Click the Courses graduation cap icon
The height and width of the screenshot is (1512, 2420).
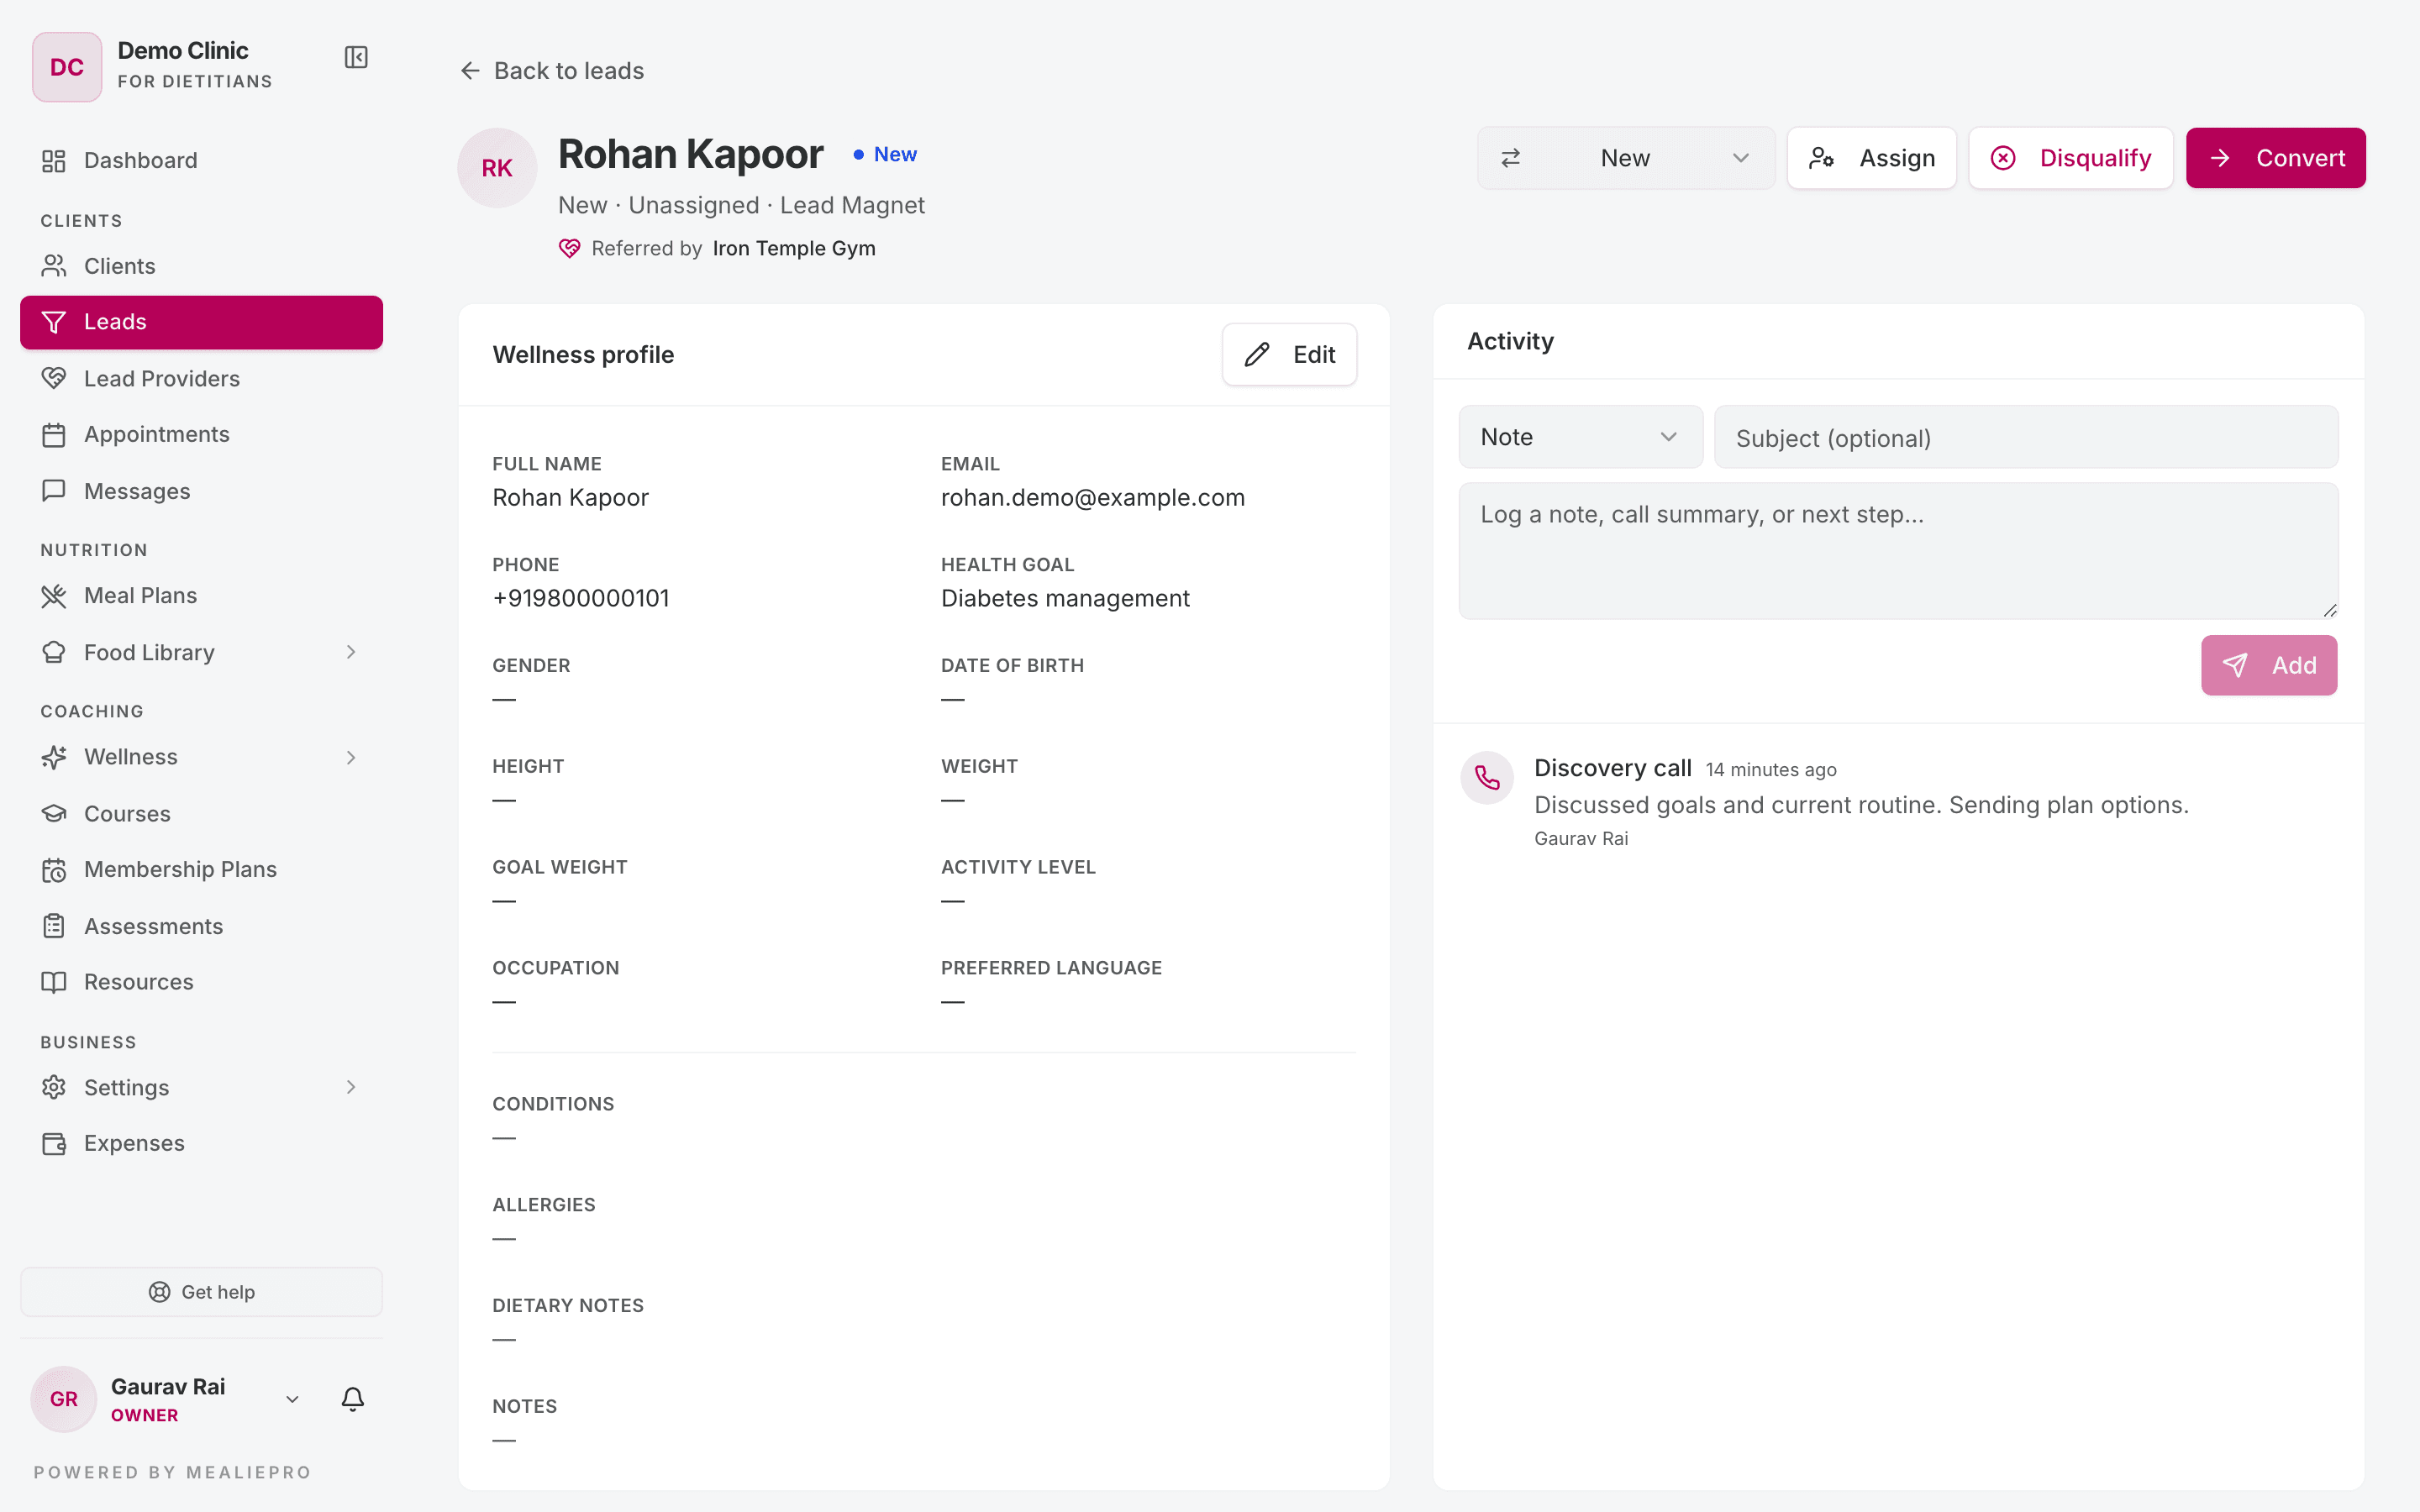pyautogui.click(x=54, y=813)
